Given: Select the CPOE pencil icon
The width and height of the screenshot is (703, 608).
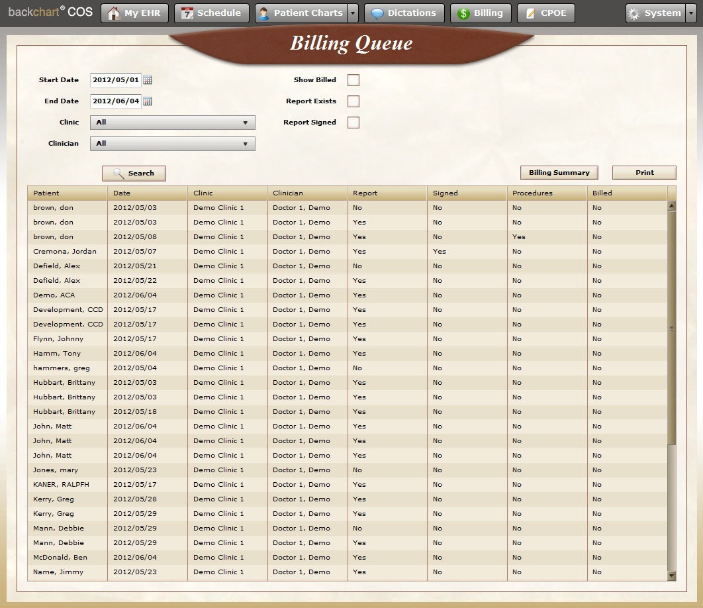Looking at the screenshot, I should click(x=530, y=13).
